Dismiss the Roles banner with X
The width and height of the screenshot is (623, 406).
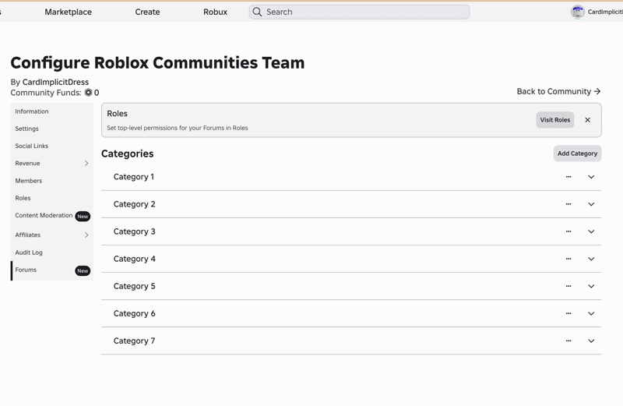coord(588,120)
